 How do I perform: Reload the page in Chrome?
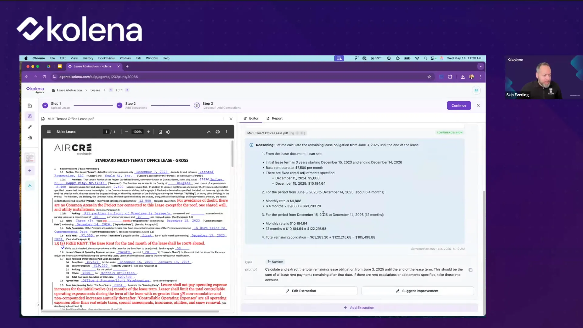pos(44,77)
